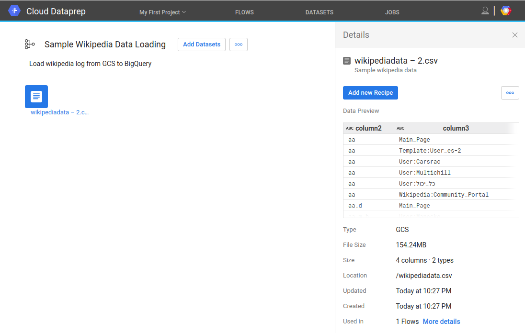Click the Details panel heading
This screenshot has width=525, height=333.
point(356,35)
